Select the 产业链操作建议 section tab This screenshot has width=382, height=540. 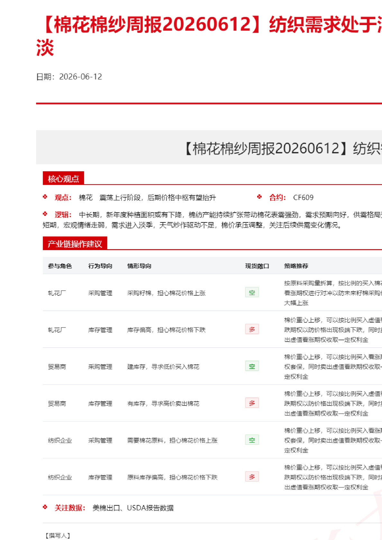tap(75, 244)
